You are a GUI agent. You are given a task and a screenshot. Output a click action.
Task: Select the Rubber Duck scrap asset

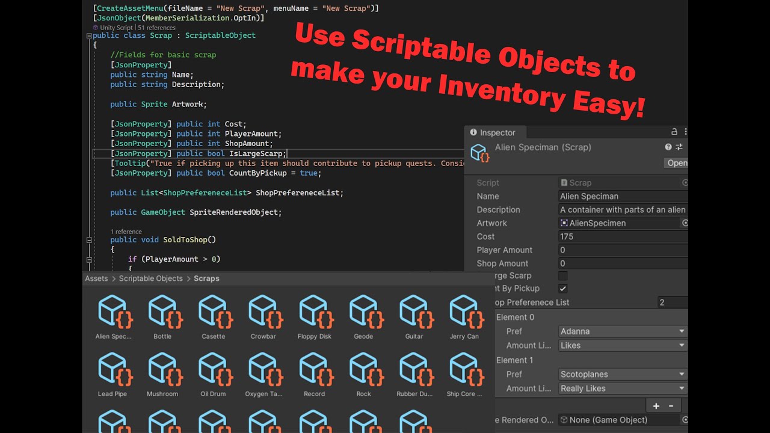tap(414, 375)
